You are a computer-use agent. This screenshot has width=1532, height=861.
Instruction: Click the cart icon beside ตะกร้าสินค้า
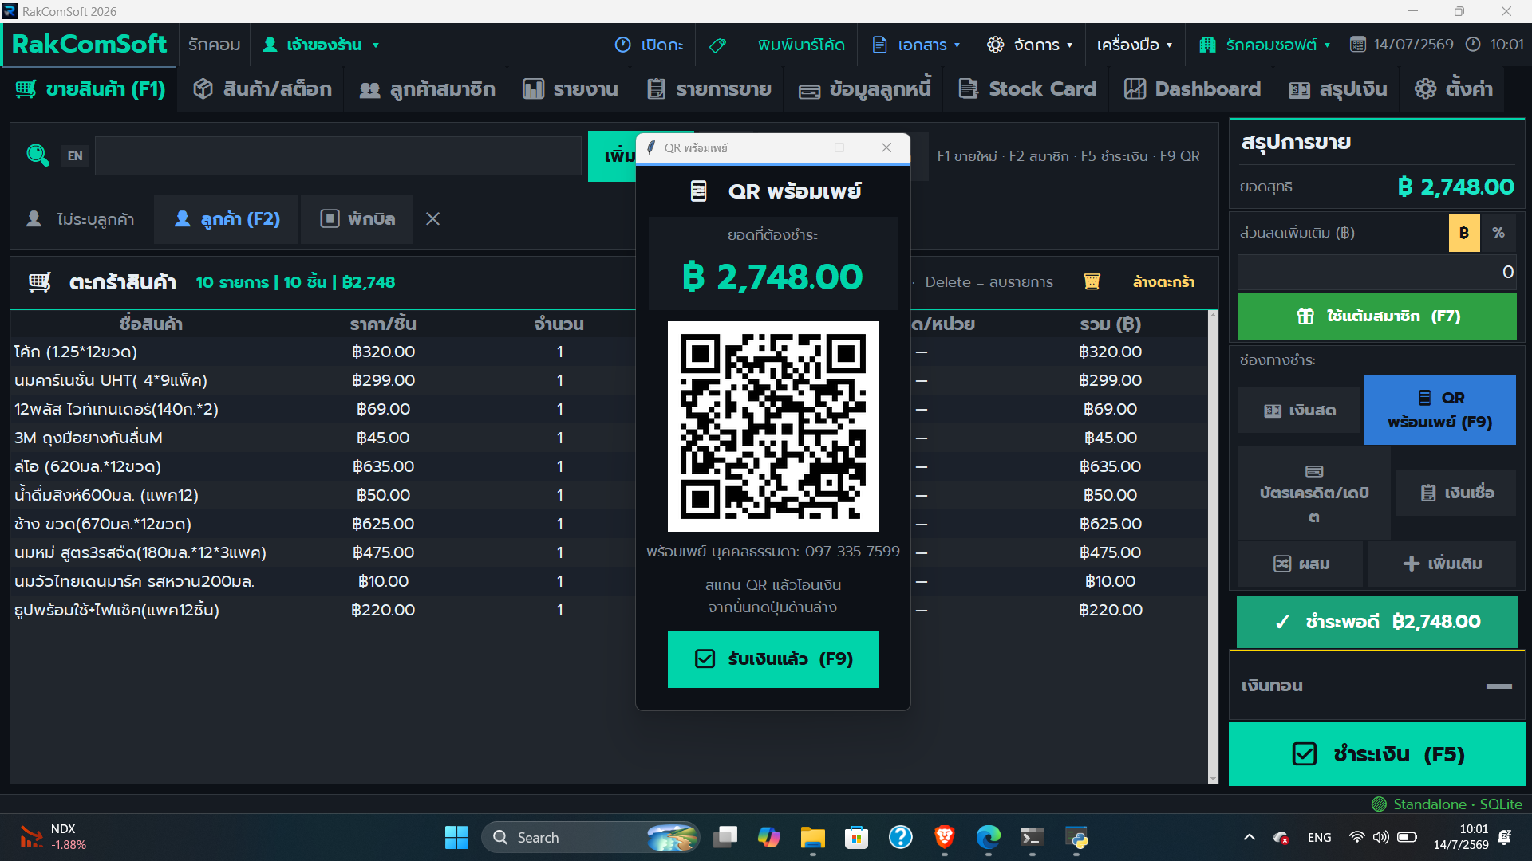coord(39,282)
